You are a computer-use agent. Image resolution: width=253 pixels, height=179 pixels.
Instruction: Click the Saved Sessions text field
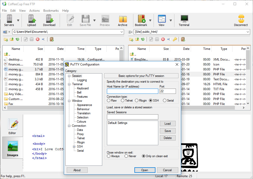coord(133,117)
